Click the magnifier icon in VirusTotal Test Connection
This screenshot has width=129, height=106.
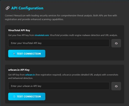[14, 54]
